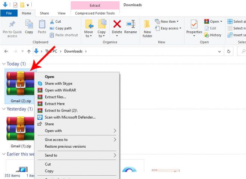Choose Open in context menu

click(x=77, y=77)
